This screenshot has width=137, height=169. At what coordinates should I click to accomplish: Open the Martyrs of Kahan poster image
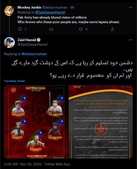coord(36,122)
